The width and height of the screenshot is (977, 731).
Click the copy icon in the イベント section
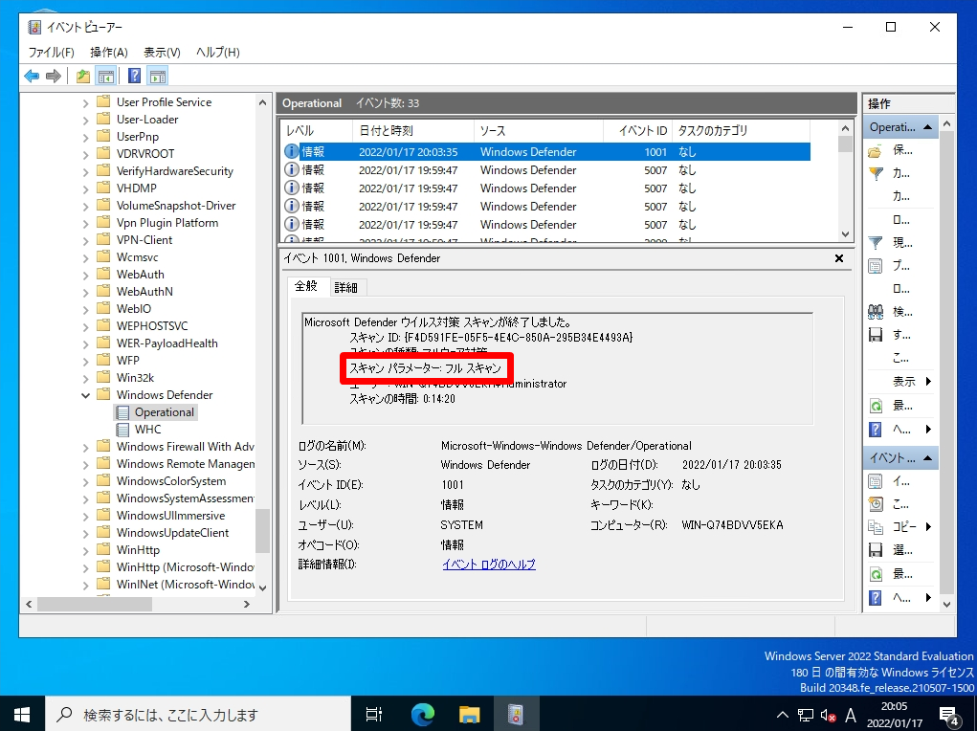876,527
